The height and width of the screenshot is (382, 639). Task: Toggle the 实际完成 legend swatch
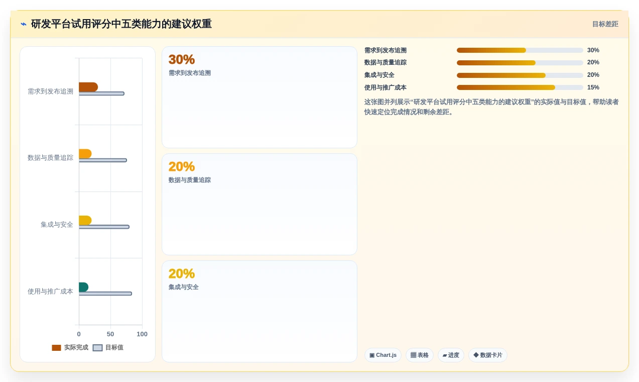[x=56, y=348]
